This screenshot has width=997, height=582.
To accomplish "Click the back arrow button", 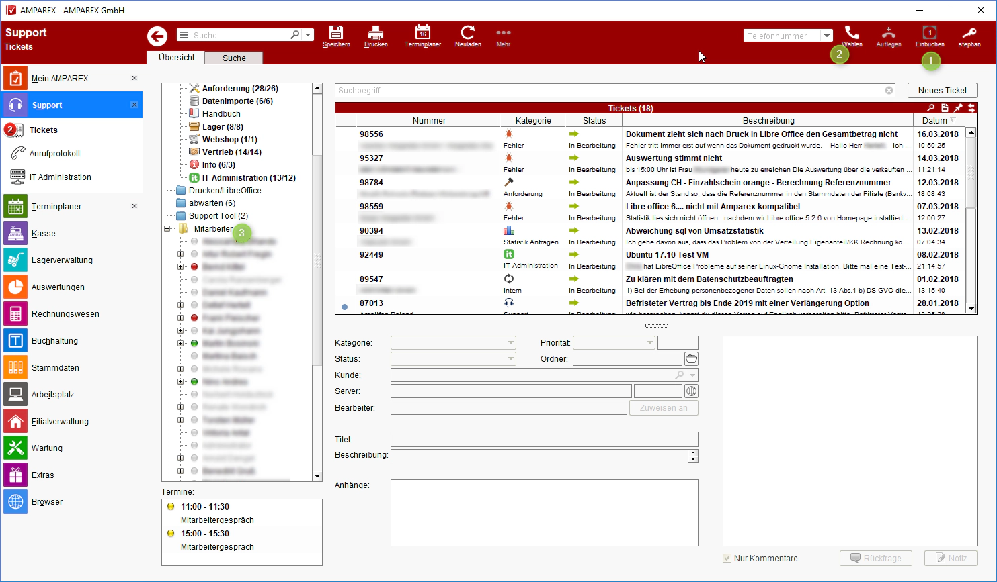I will pos(157,36).
